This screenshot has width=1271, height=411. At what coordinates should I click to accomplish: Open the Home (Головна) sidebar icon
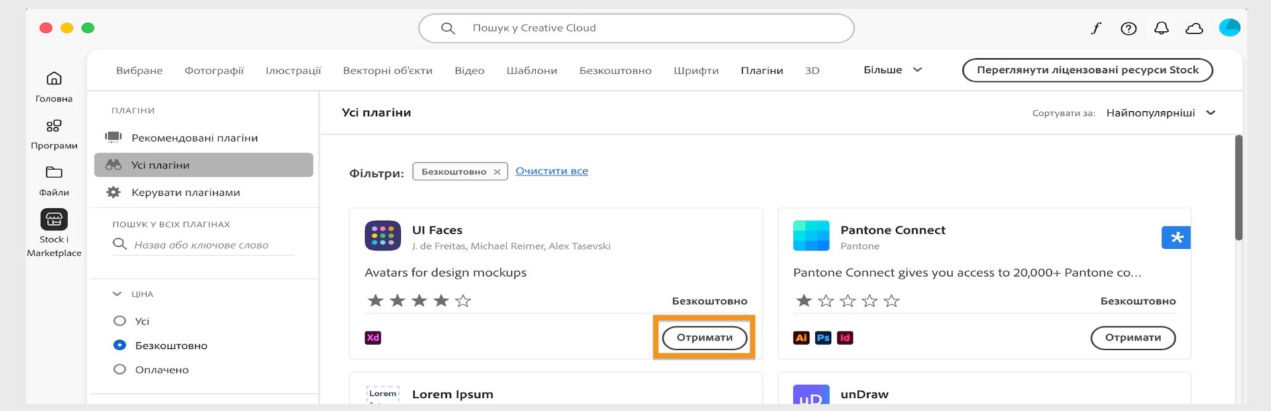54,79
